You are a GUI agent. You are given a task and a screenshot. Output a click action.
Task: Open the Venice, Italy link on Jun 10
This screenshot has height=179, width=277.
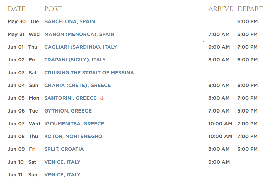pos(62,162)
